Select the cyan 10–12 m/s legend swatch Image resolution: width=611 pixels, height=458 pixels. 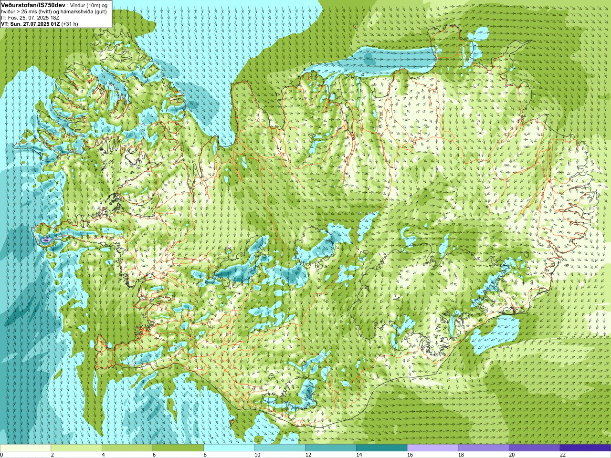pyautogui.click(x=280, y=448)
